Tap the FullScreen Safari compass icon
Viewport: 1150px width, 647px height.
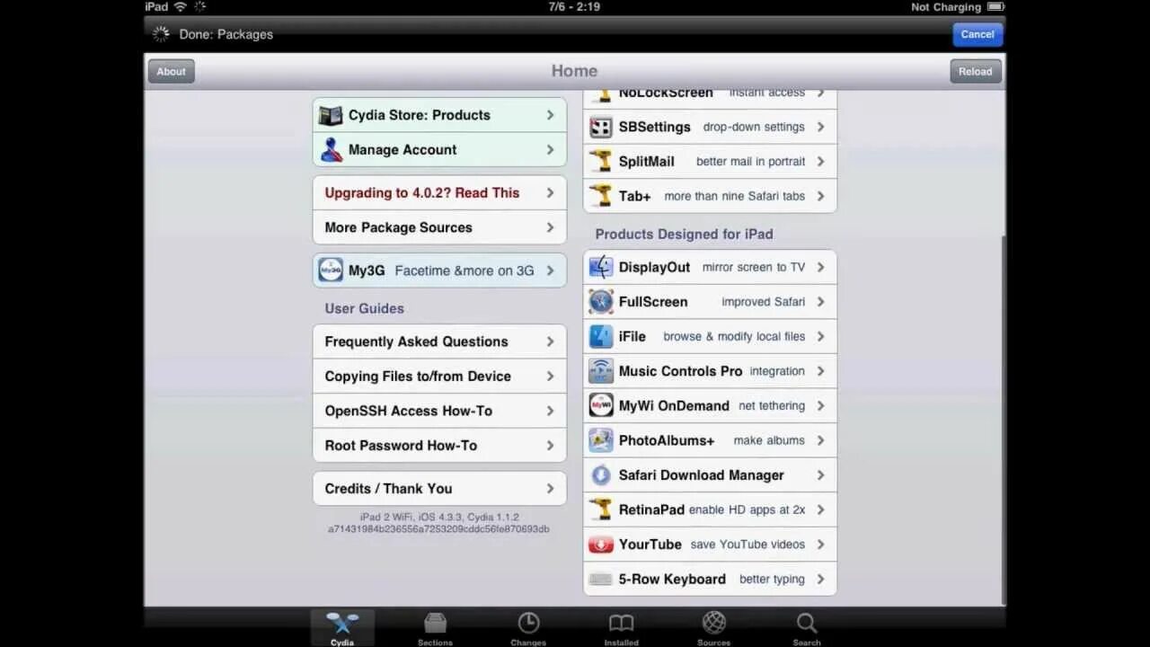(x=601, y=302)
